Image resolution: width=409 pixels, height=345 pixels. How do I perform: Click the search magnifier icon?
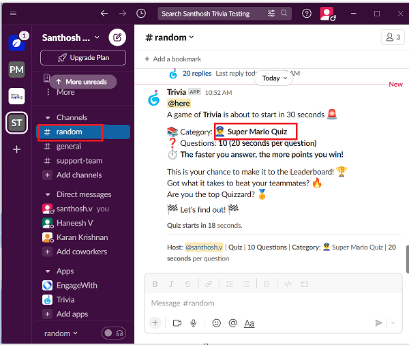point(284,13)
